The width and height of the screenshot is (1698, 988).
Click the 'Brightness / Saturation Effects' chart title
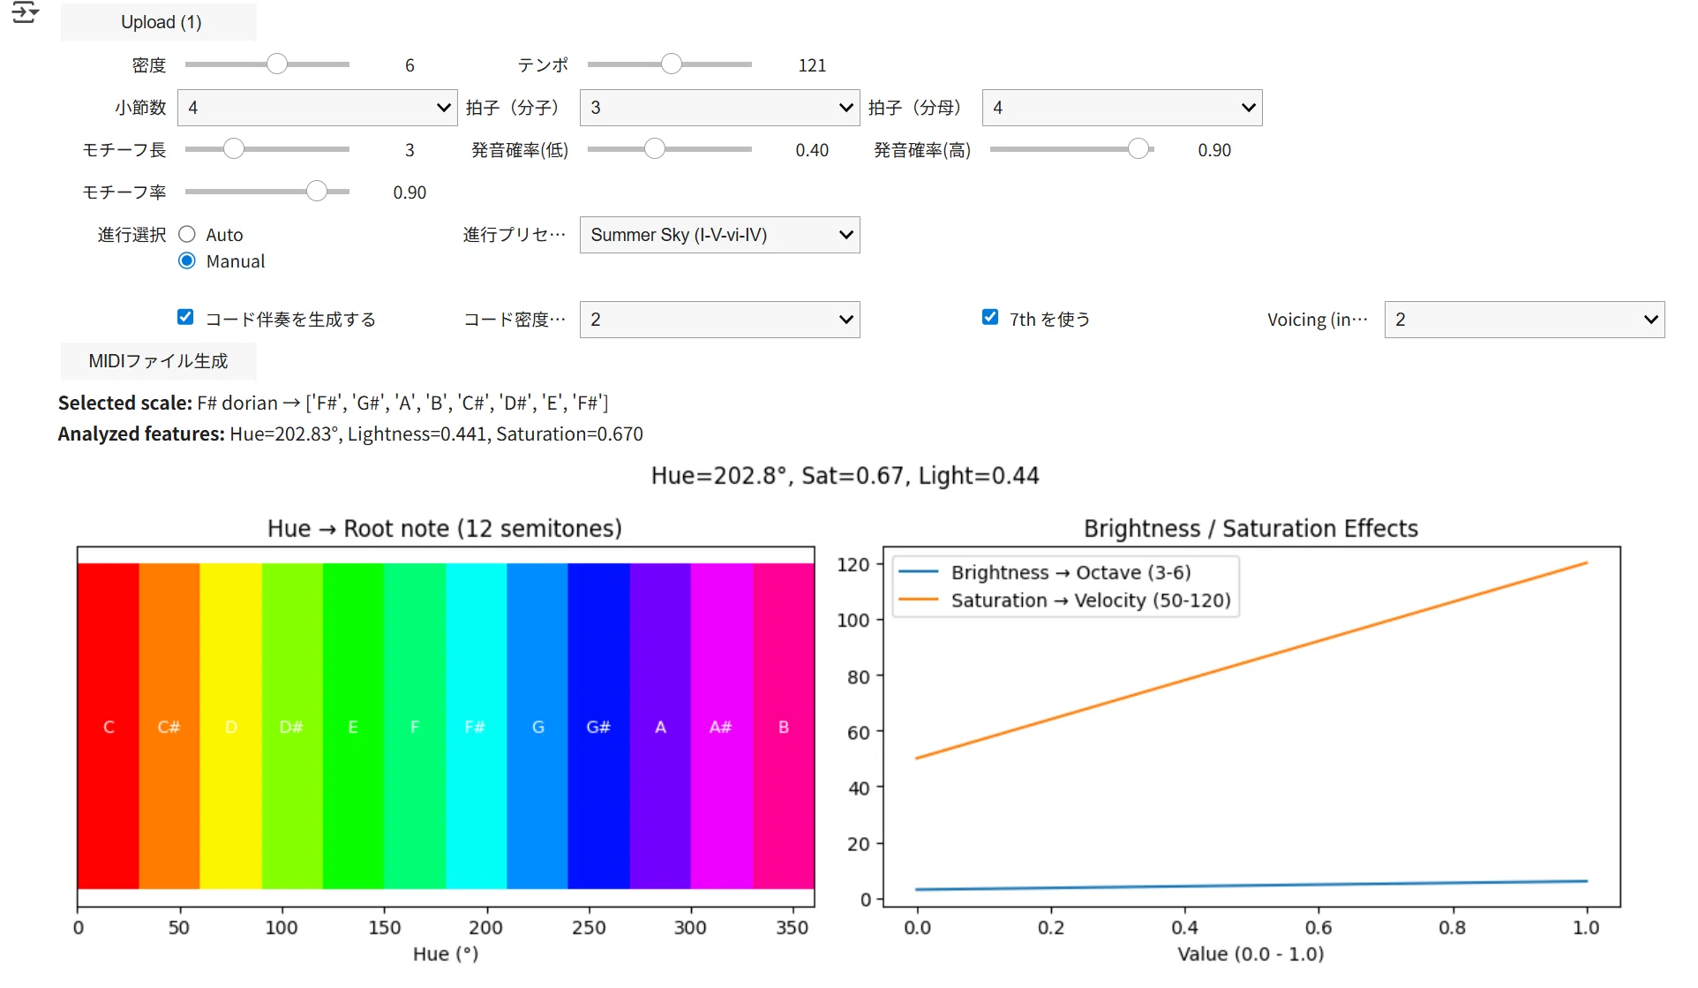[1251, 529]
